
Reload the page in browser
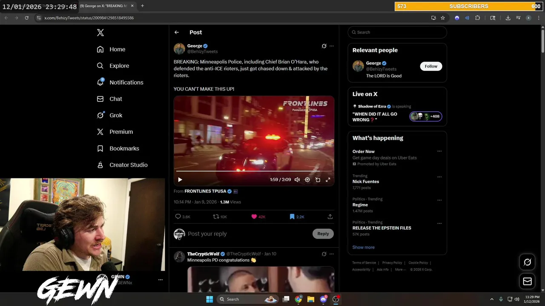click(26, 18)
